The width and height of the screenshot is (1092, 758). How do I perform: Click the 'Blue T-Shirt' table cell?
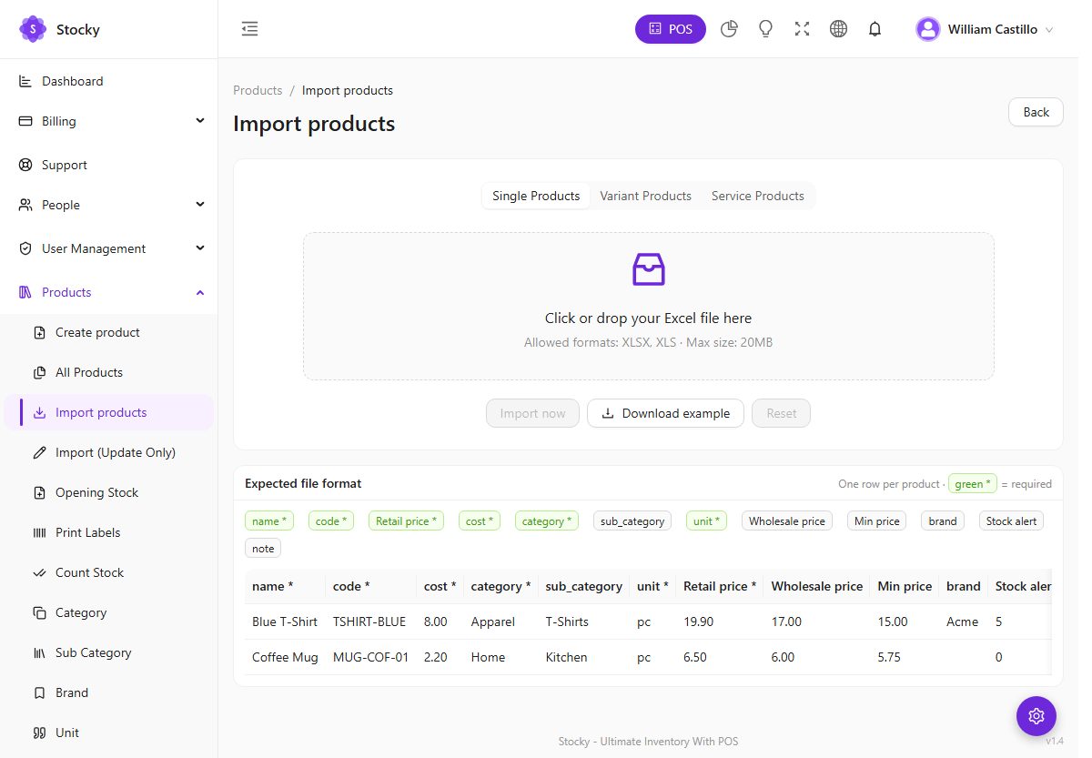[x=285, y=622]
